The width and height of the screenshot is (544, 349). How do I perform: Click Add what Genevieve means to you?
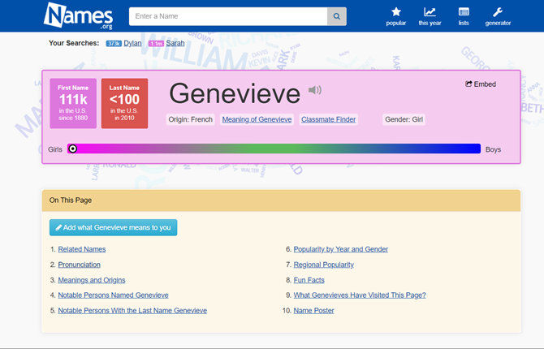pyautogui.click(x=113, y=227)
